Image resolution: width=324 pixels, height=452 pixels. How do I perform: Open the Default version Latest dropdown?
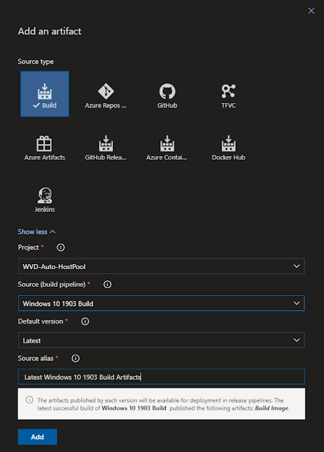click(x=161, y=340)
